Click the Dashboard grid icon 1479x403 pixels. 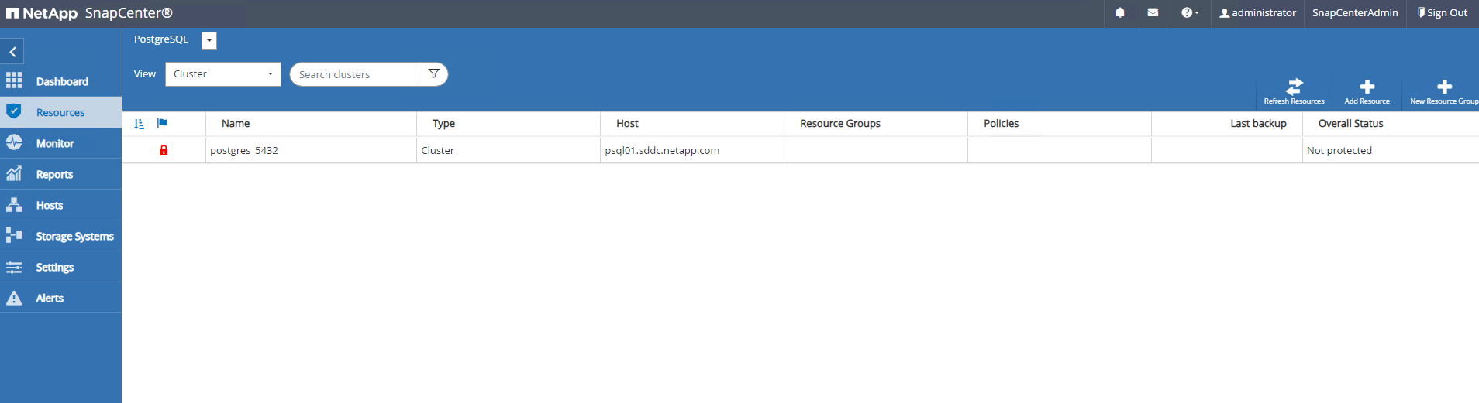pos(14,80)
